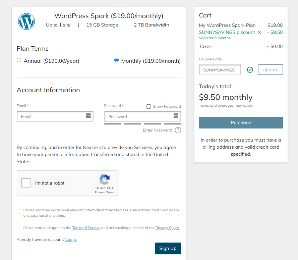Select the Monthly ($19.00/month) plan term
The height and width of the screenshot is (260, 298).
(117, 60)
